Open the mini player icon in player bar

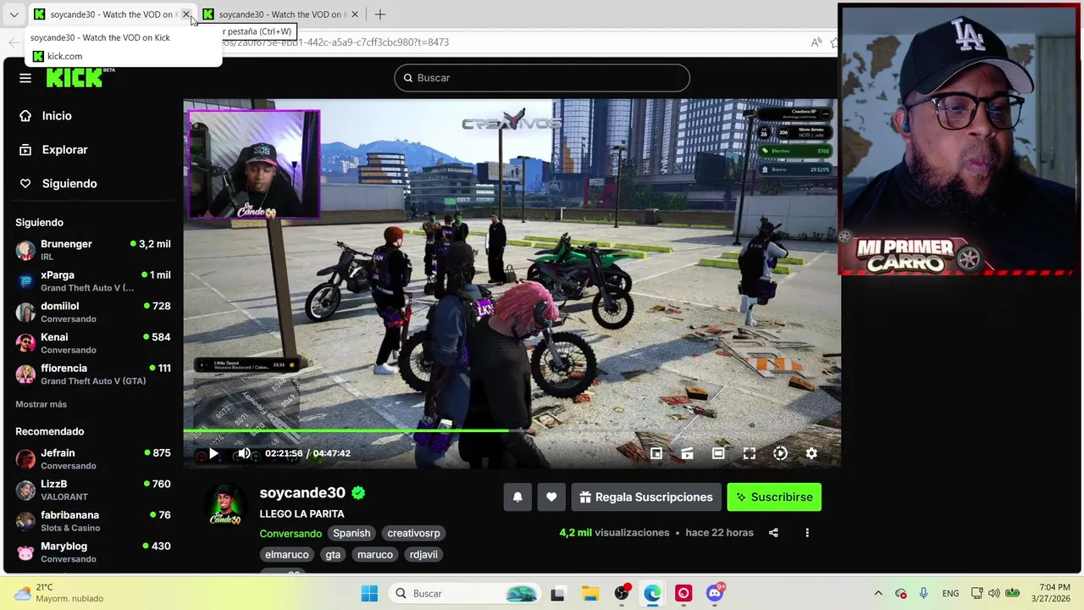pyautogui.click(x=656, y=454)
